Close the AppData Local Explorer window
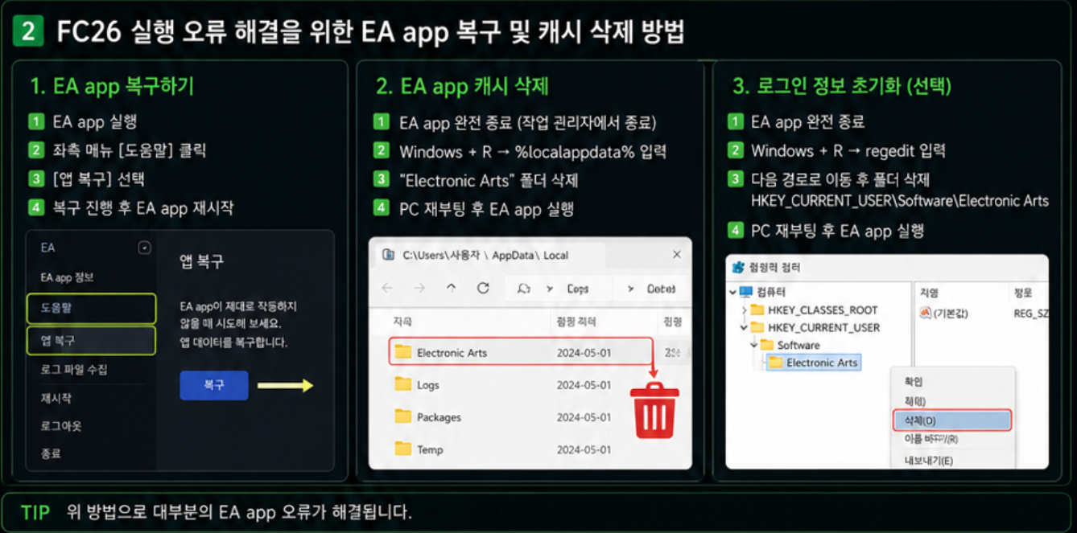The width and height of the screenshot is (1077, 533). point(677,254)
